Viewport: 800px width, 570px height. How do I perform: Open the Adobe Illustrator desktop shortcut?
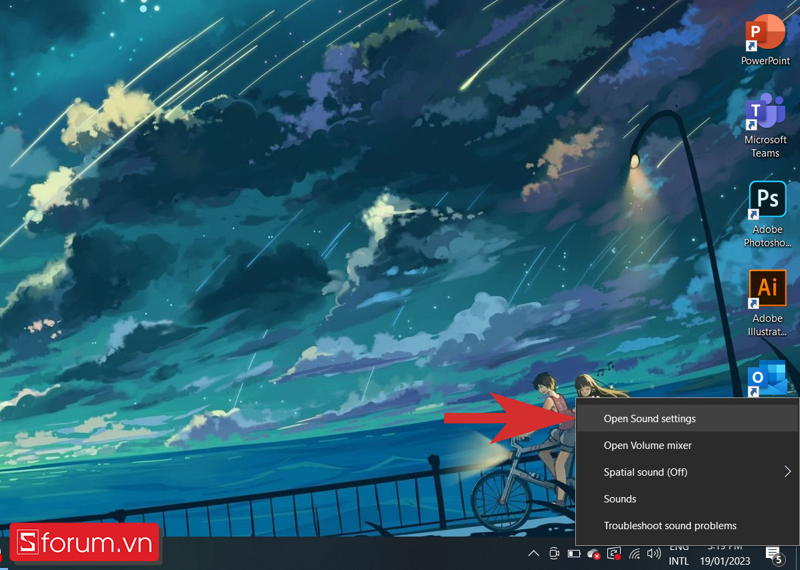767,302
